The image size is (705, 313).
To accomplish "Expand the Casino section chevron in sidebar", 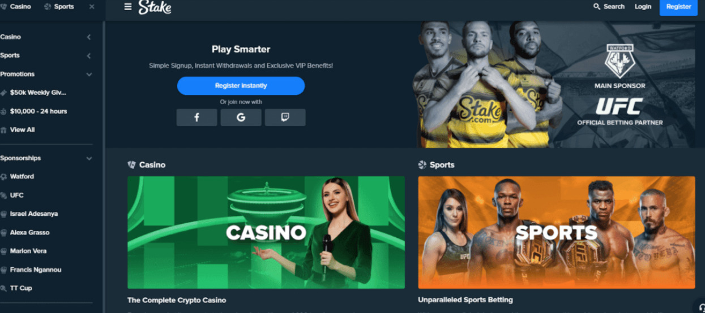I will tap(88, 37).
